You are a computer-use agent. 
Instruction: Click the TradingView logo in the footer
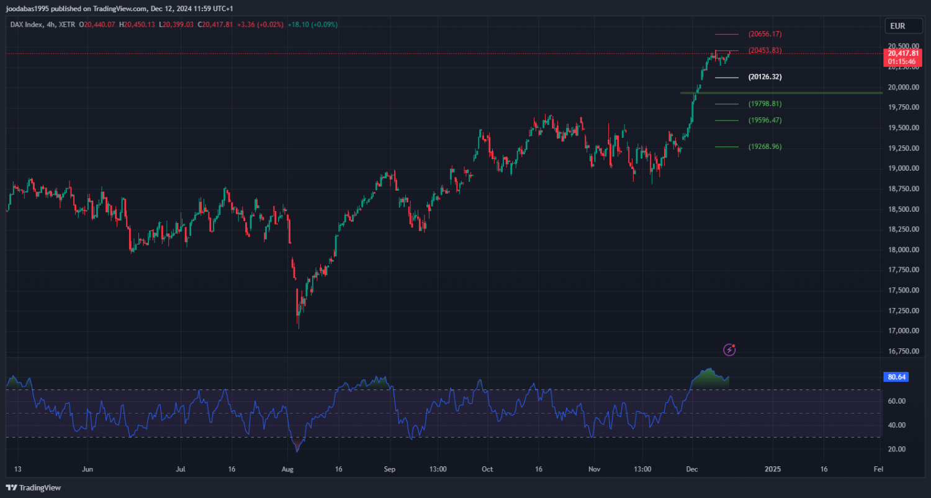(x=34, y=487)
